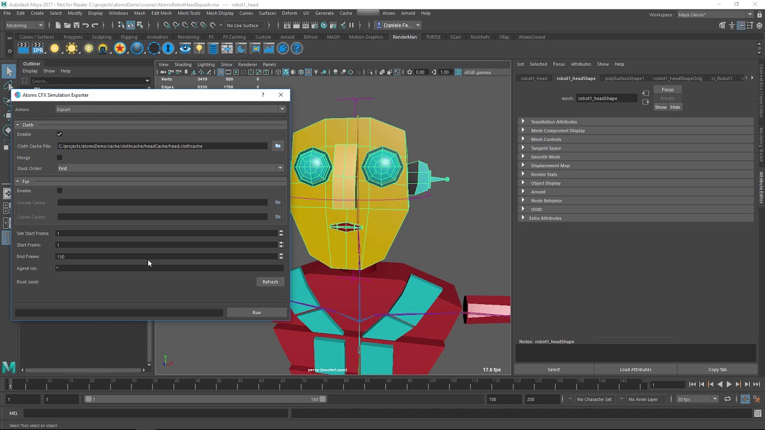Click the red star Pixar shelf icon
This screenshot has height=430, width=765.
click(x=120, y=49)
